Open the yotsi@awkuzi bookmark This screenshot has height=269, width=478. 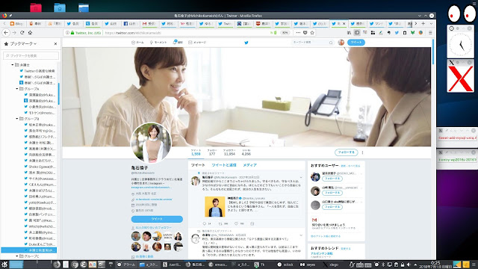(x=40, y=202)
